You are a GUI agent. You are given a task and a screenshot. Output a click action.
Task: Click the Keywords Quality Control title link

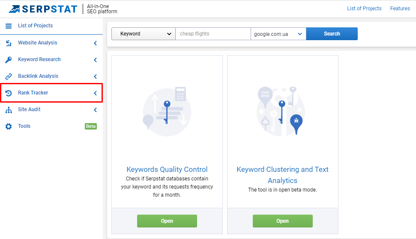pos(167,169)
